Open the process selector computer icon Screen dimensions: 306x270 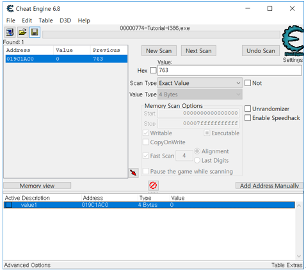10,33
